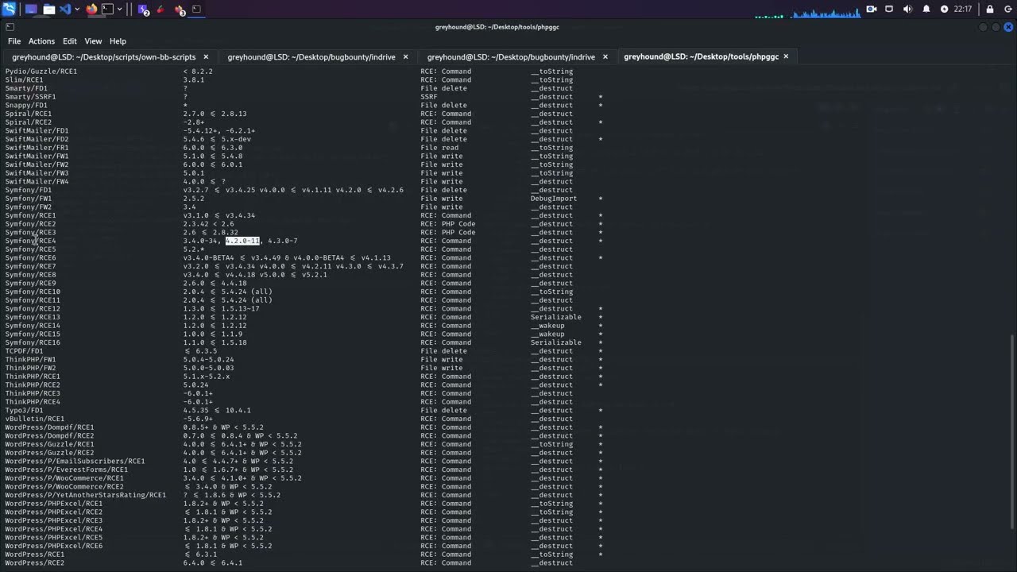Viewport: 1017px width, 572px height.
Task: Click the Slim/RCE1 row name
Action: click(x=24, y=80)
